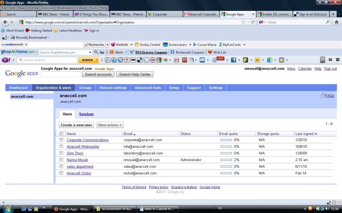Open the Yahoo toolbar settings gear
Image resolution: width=342 pixels, height=213 pixels.
pyautogui.click(x=337, y=60)
